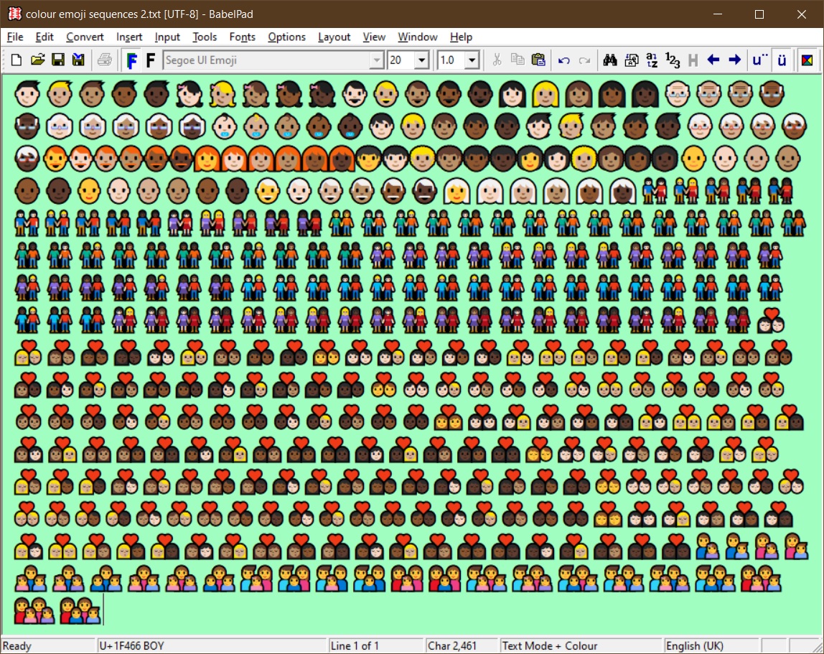The height and width of the screenshot is (654, 824).
Task: Click the BabelPad icon in title bar
Action: [x=14, y=14]
